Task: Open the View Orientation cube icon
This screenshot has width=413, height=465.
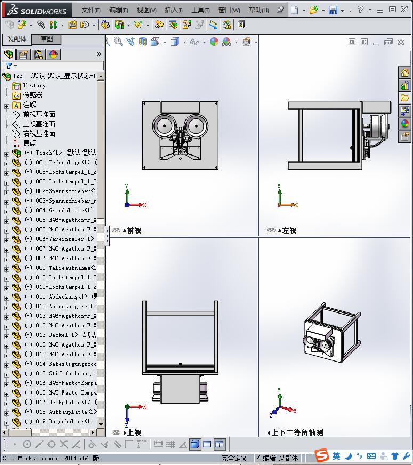Action: pyautogui.click(x=155, y=42)
